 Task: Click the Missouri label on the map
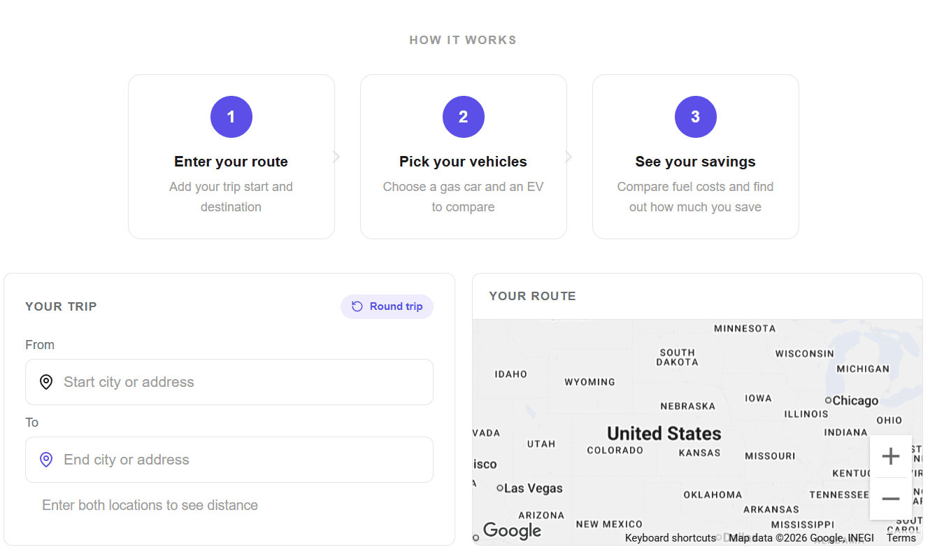[770, 455]
